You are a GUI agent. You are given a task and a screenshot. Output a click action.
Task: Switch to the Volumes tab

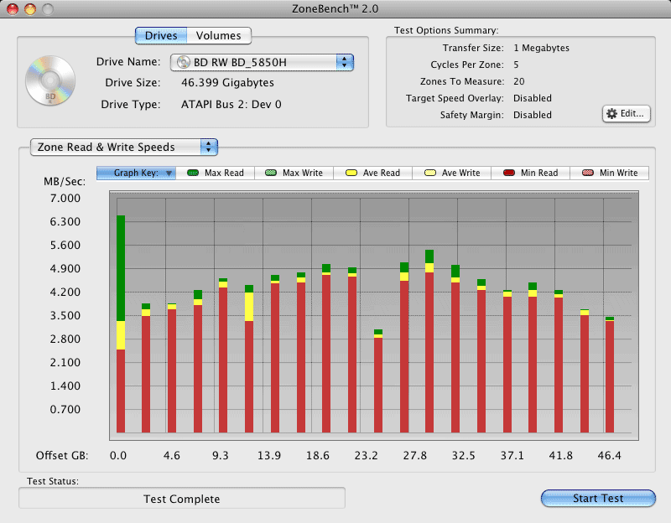click(218, 35)
